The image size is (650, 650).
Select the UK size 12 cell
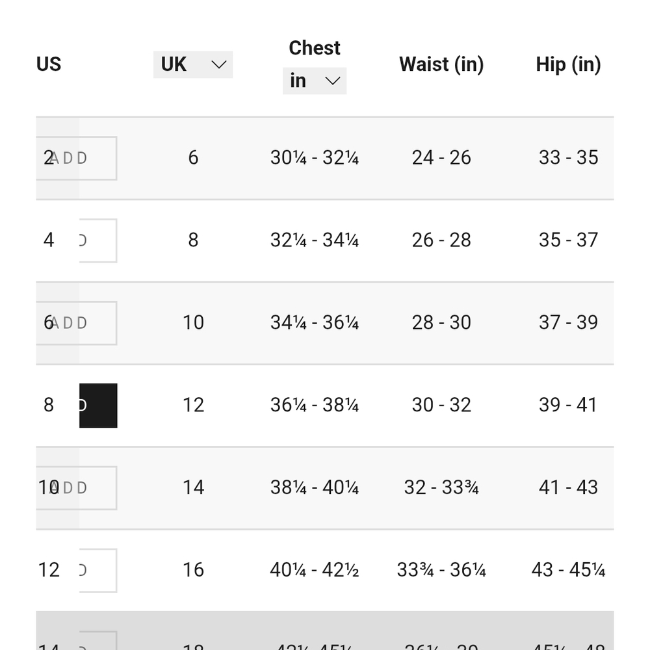(193, 405)
